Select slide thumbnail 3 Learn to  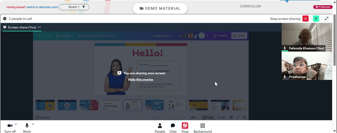89,105
